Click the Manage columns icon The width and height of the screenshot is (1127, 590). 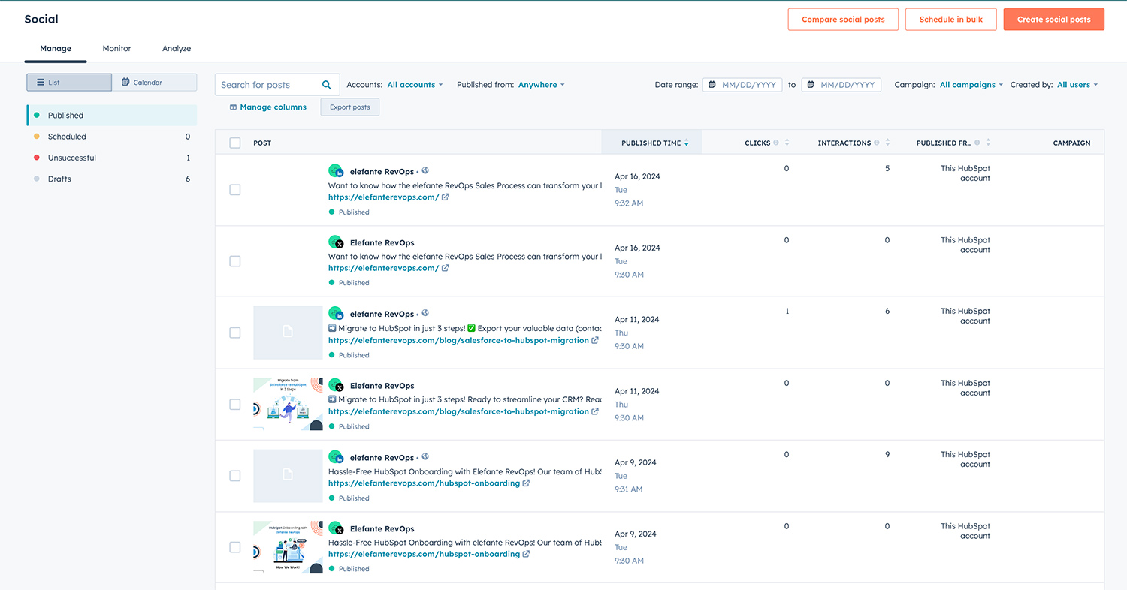(234, 107)
